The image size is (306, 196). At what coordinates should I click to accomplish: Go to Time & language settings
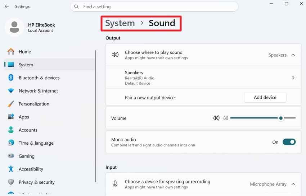coord(50,143)
